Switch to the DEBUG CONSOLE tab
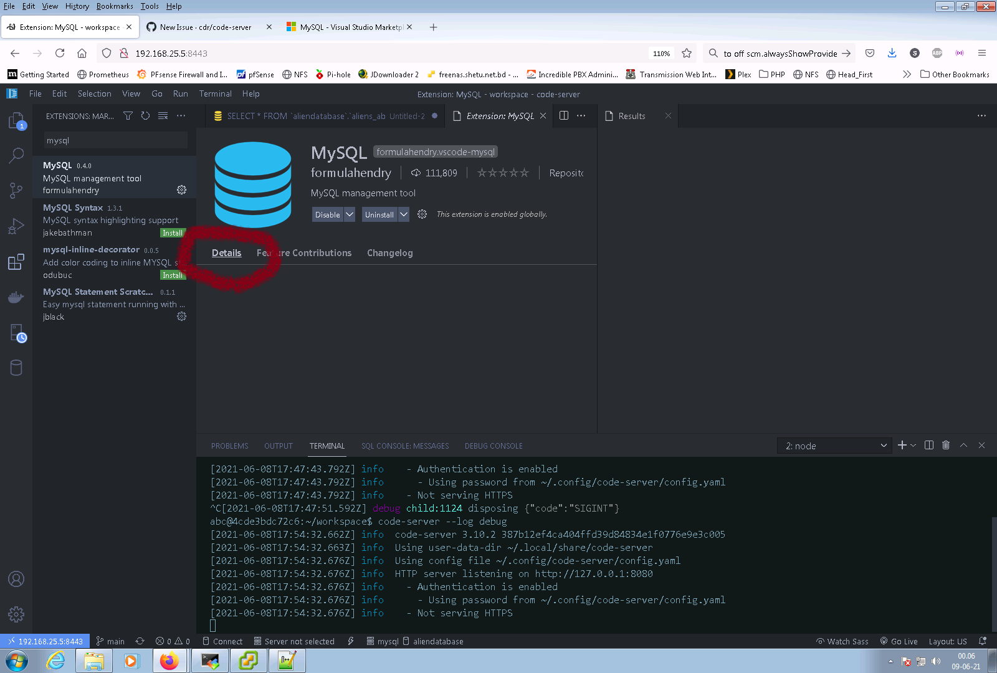997x673 pixels. [494, 446]
